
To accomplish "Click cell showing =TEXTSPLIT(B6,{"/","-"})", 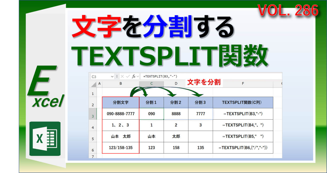I will (x=243, y=148).
